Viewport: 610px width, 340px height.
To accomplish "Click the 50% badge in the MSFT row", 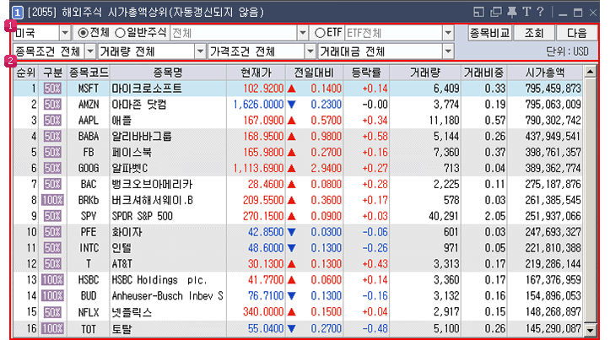I will pos(52,89).
